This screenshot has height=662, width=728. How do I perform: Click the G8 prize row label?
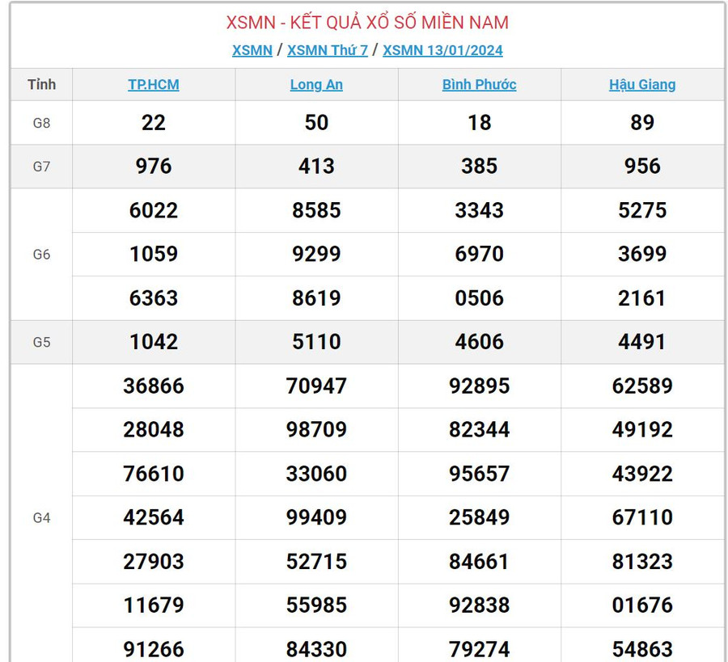[x=41, y=123]
